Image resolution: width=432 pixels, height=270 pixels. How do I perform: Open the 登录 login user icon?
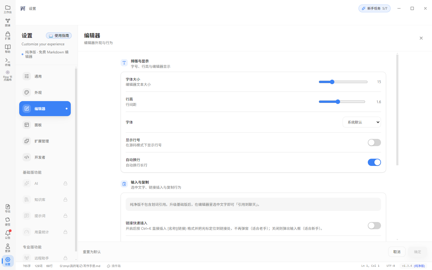click(x=8, y=248)
